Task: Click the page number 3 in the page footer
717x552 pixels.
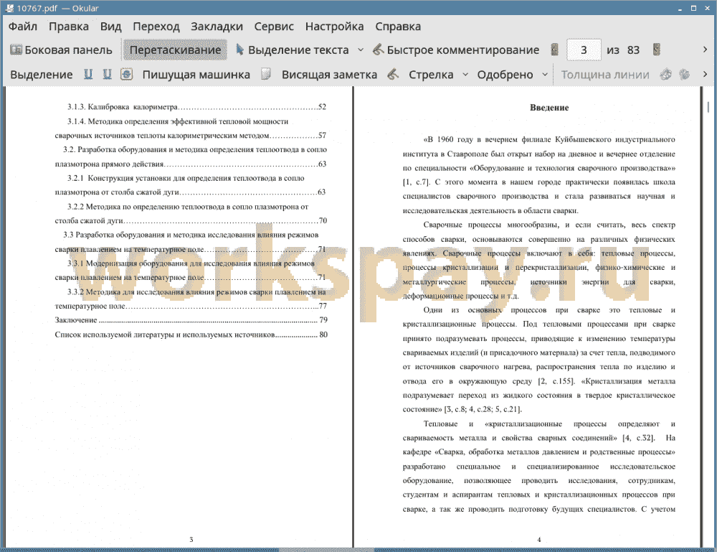Action: click(x=191, y=540)
